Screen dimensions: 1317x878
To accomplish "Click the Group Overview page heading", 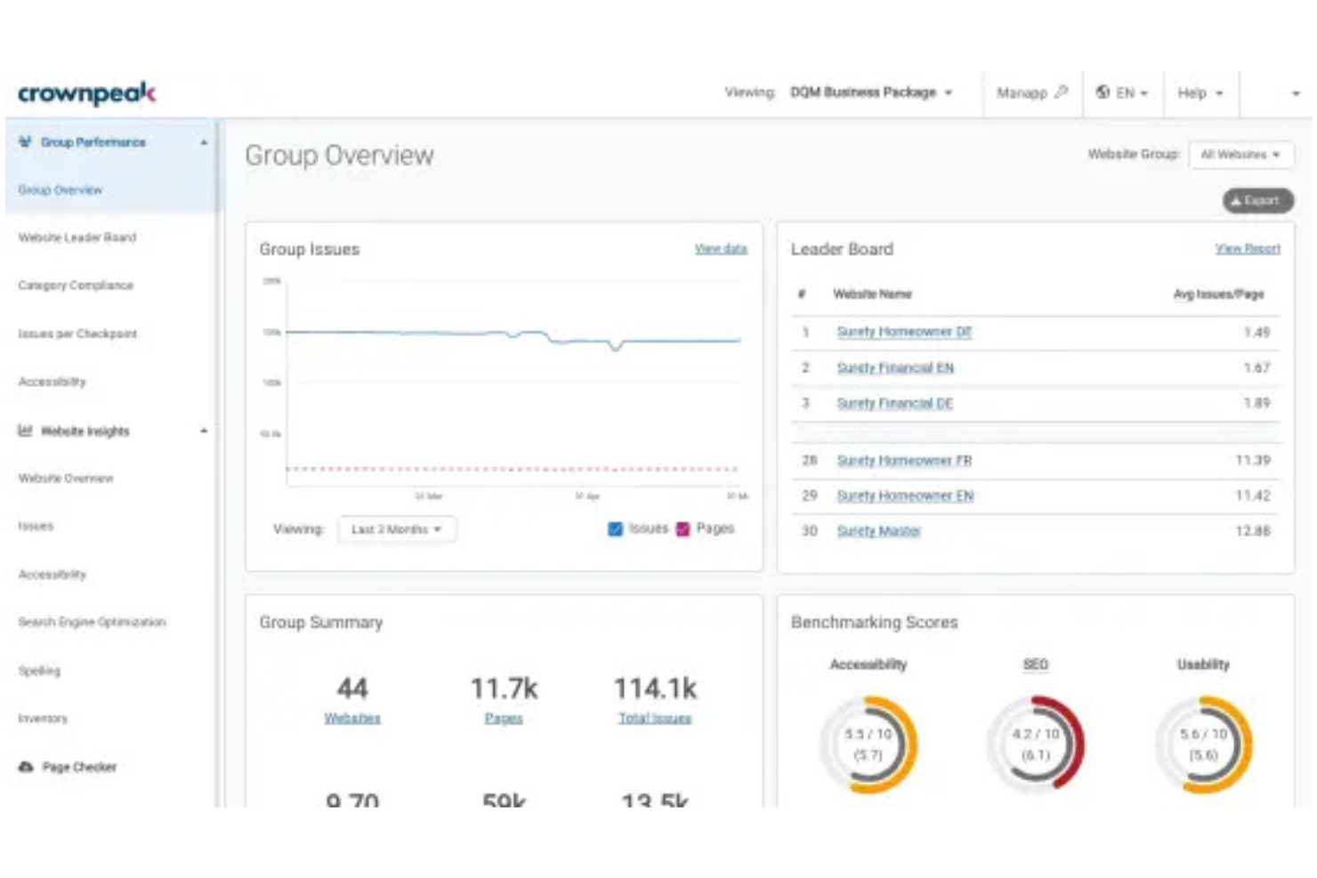I will pos(339,155).
